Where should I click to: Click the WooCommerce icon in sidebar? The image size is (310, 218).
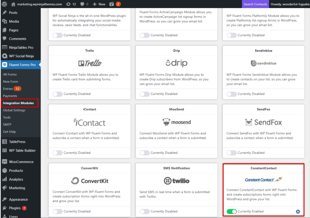click(x=5, y=162)
